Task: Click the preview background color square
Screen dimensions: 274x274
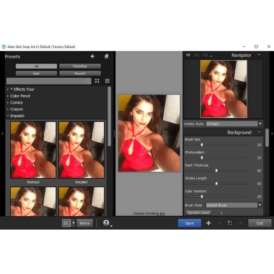Action: click(x=66, y=223)
